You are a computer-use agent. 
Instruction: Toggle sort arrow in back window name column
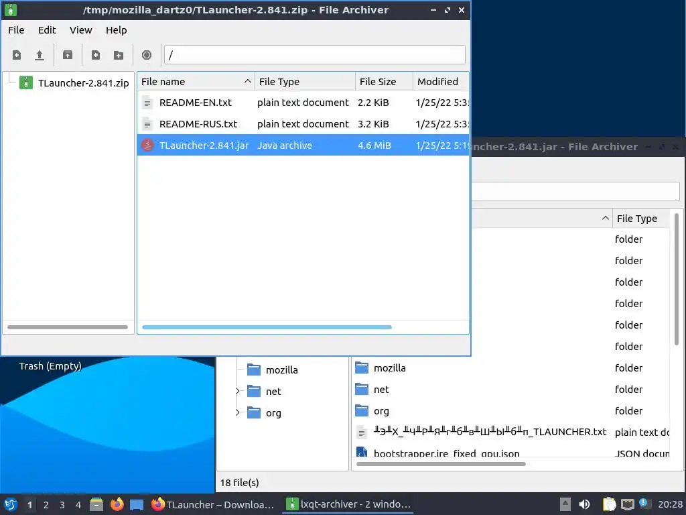[606, 218]
